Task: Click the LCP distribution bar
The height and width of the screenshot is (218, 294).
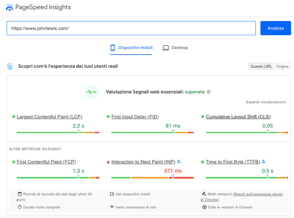Action: point(58,132)
